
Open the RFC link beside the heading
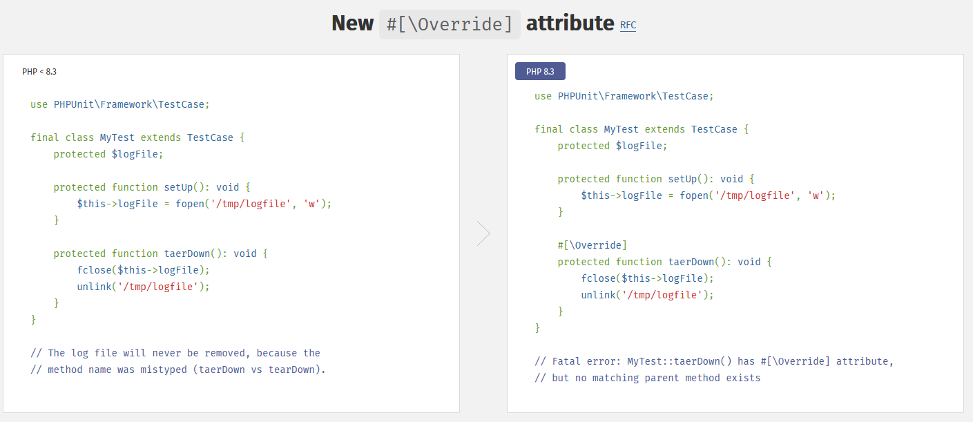tap(628, 26)
